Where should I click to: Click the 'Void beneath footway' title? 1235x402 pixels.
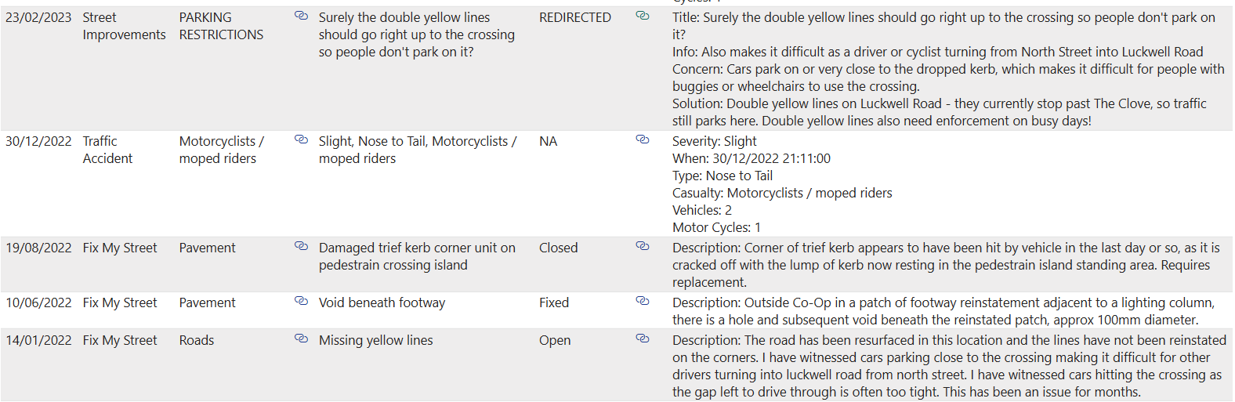[x=382, y=302]
